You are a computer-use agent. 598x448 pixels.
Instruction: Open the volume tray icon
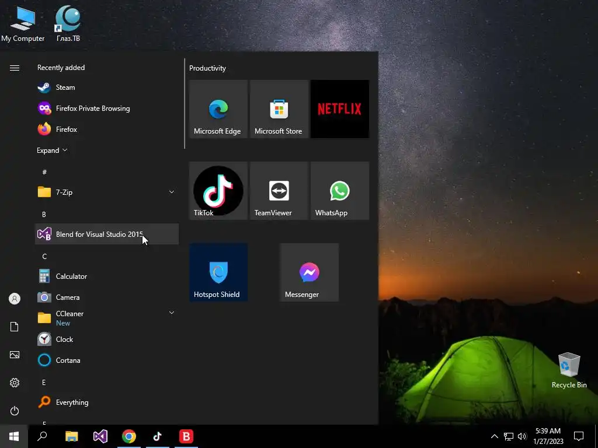pos(522,436)
